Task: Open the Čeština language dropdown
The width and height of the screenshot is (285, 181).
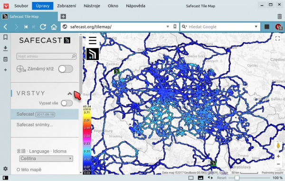Action: coord(46,159)
